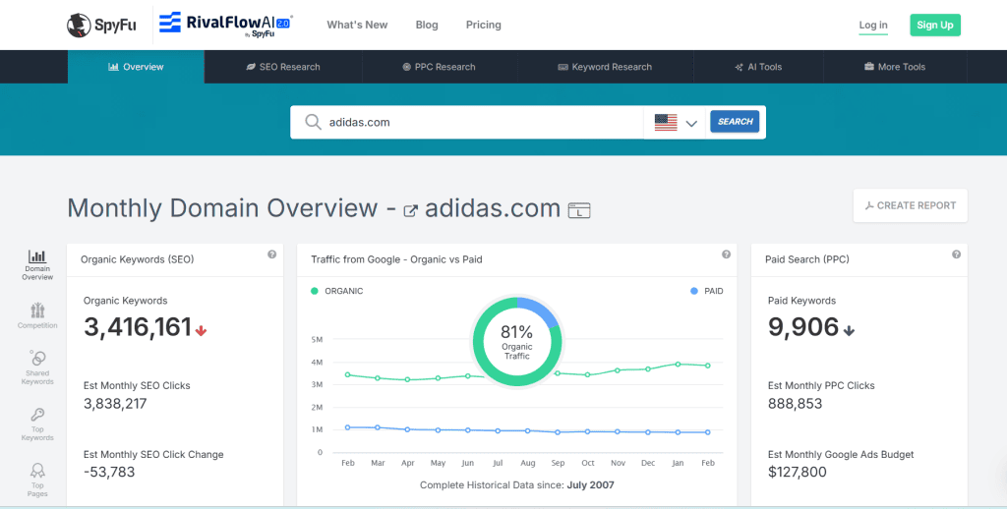The height and width of the screenshot is (509, 1007).
Task: Open Top Pages sidebar item
Action: tap(37, 481)
